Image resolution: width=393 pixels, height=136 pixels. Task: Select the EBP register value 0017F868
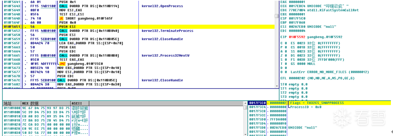(296, 22)
